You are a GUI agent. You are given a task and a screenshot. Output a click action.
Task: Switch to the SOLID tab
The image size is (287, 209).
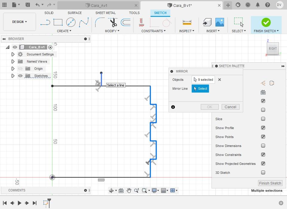point(49,13)
